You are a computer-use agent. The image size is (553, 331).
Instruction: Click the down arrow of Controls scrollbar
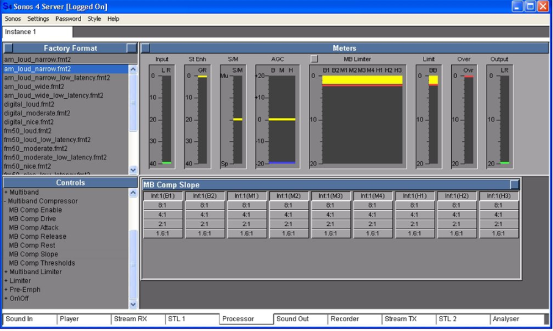133,304
